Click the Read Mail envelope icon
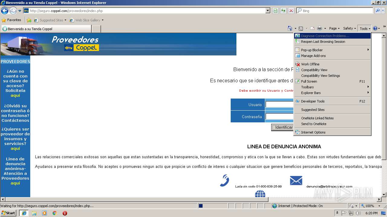Image resolution: width=387 pixels, height=217 pixels. (312, 28)
